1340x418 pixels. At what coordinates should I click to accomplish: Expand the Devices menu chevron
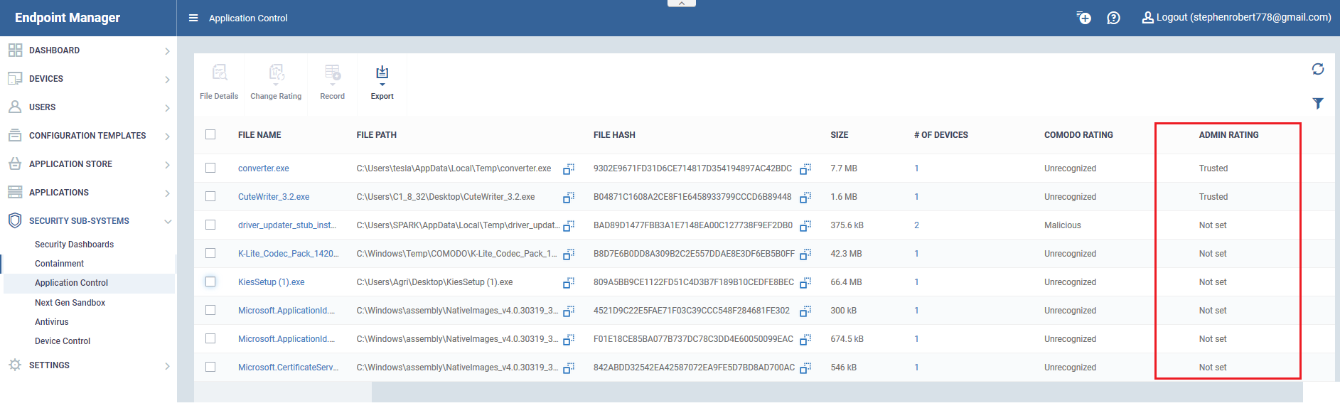coord(167,80)
